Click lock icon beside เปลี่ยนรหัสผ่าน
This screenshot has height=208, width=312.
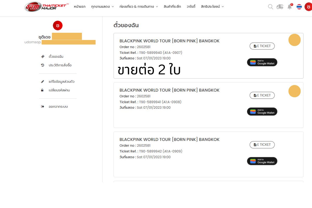tap(42, 90)
